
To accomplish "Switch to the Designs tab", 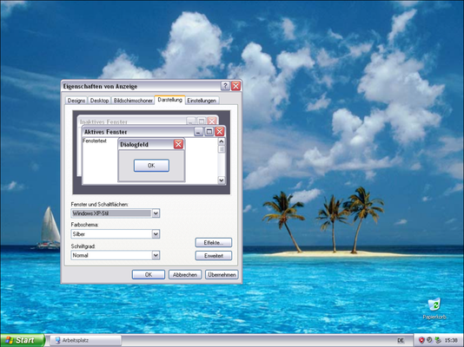I will point(76,101).
